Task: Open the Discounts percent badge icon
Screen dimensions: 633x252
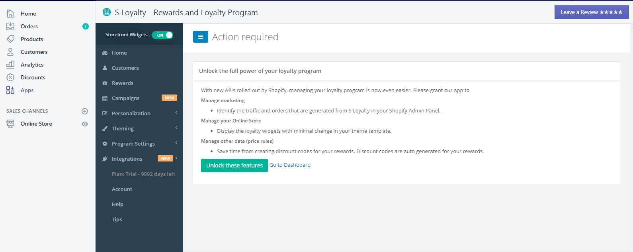Action: 10,77
